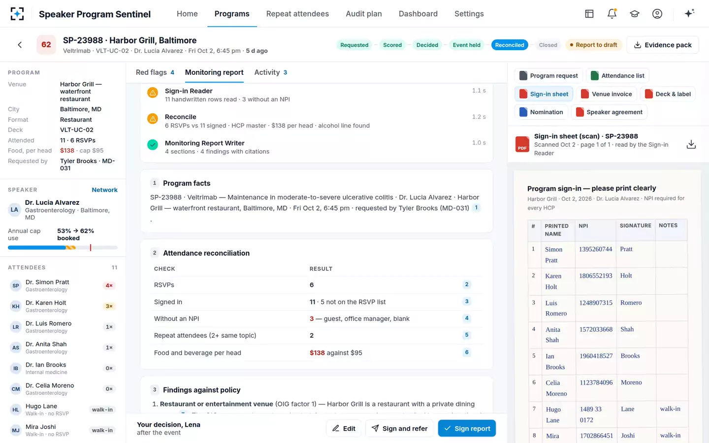The width and height of the screenshot is (709, 443).
Task: Open the Programs nav tab
Action: 232,14
